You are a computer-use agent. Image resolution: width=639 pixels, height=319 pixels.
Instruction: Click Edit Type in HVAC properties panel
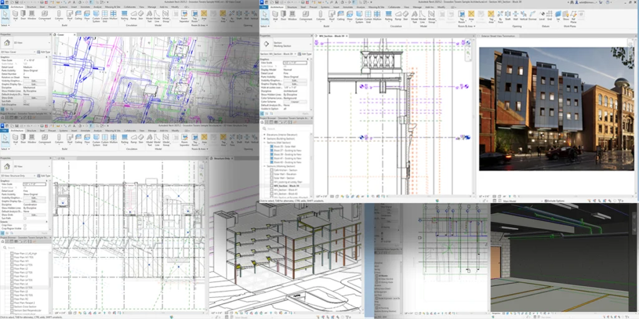point(45,52)
